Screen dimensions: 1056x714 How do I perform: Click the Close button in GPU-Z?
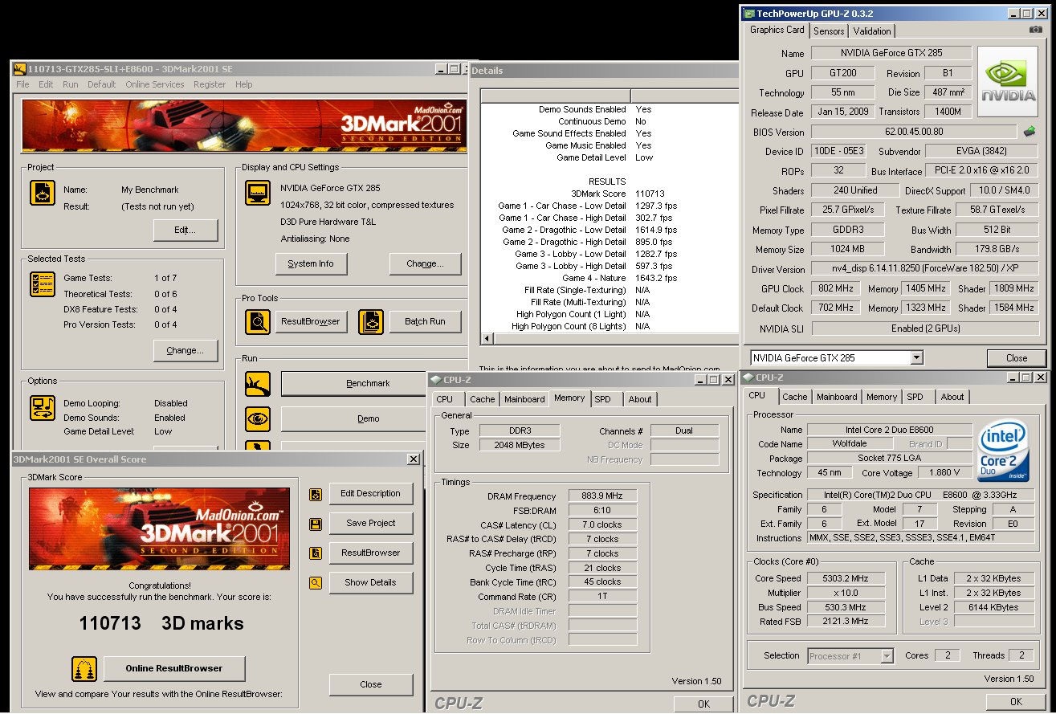tap(1017, 358)
